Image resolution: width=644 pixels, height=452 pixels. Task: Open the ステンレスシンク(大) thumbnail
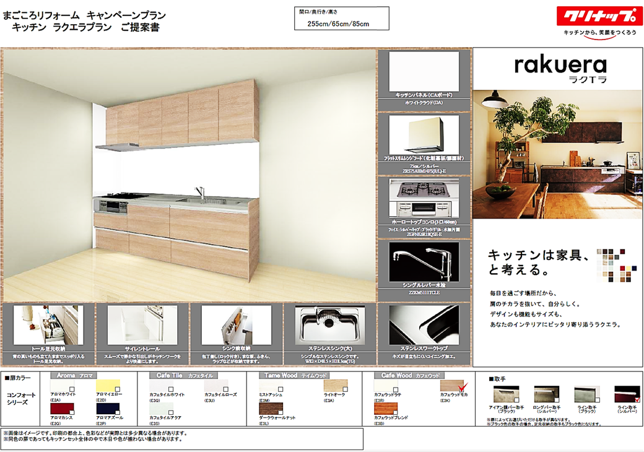(x=330, y=325)
